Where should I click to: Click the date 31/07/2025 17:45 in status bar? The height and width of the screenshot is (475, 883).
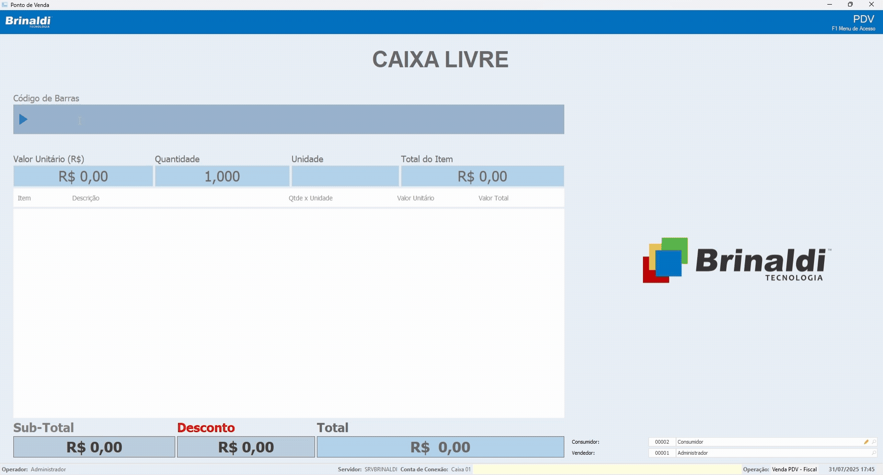(x=852, y=469)
